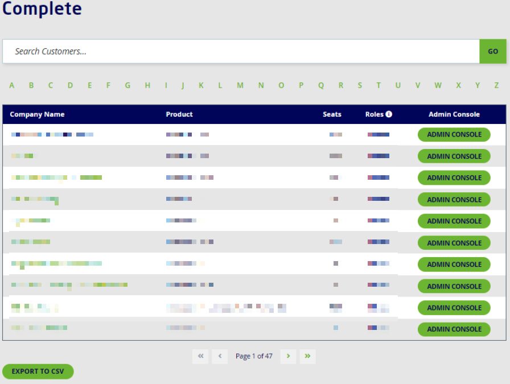Filter customers by letter W

tap(438, 85)
